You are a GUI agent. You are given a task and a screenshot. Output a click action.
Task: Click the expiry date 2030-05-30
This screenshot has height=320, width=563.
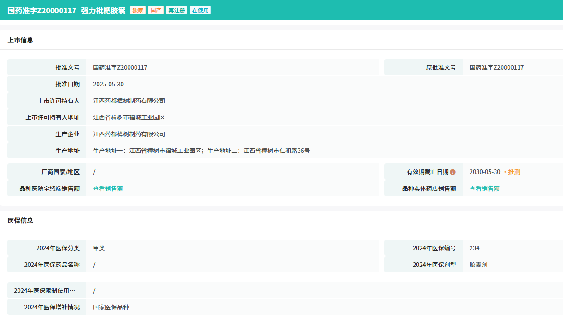point(484,172)
